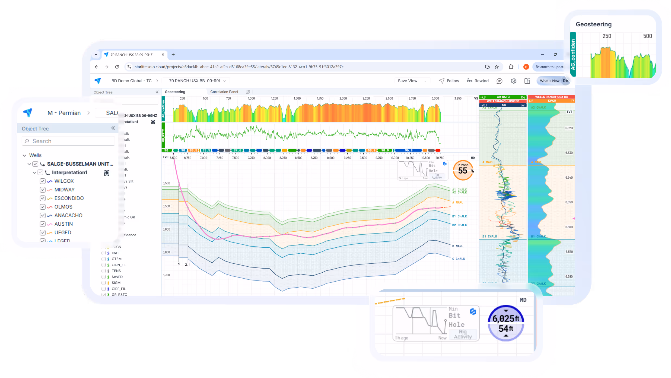Collapse the Object Tree double chevron
This screenshot has width=671, height=378.
[x=113, y=128]
